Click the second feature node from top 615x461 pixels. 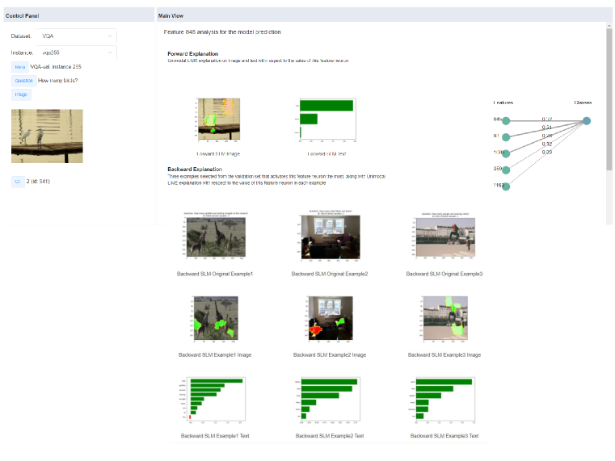point(506,136)
